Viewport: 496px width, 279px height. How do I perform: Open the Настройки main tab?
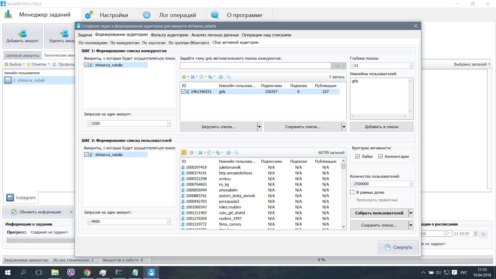pyautogui.click(x=110, y=15)
